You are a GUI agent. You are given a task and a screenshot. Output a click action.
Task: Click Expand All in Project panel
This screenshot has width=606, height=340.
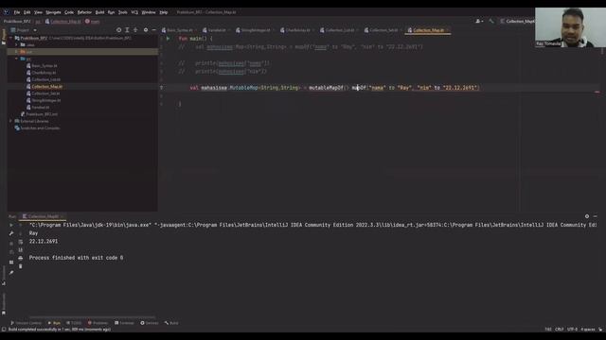tap(127, 30)
